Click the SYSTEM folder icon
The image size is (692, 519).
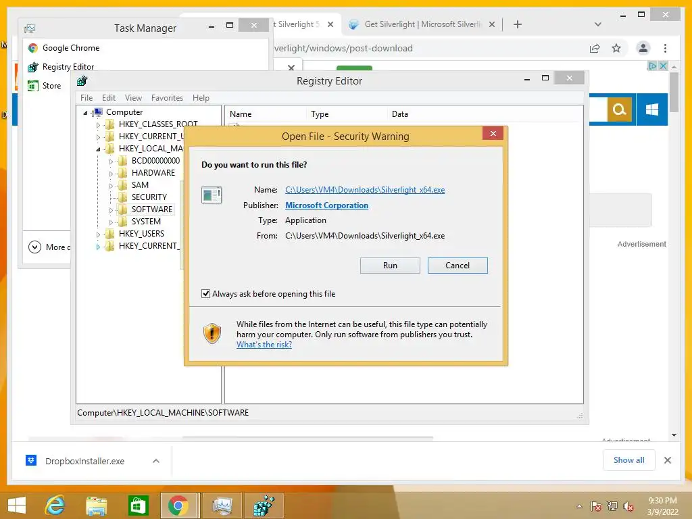click(x=123, y=221)
